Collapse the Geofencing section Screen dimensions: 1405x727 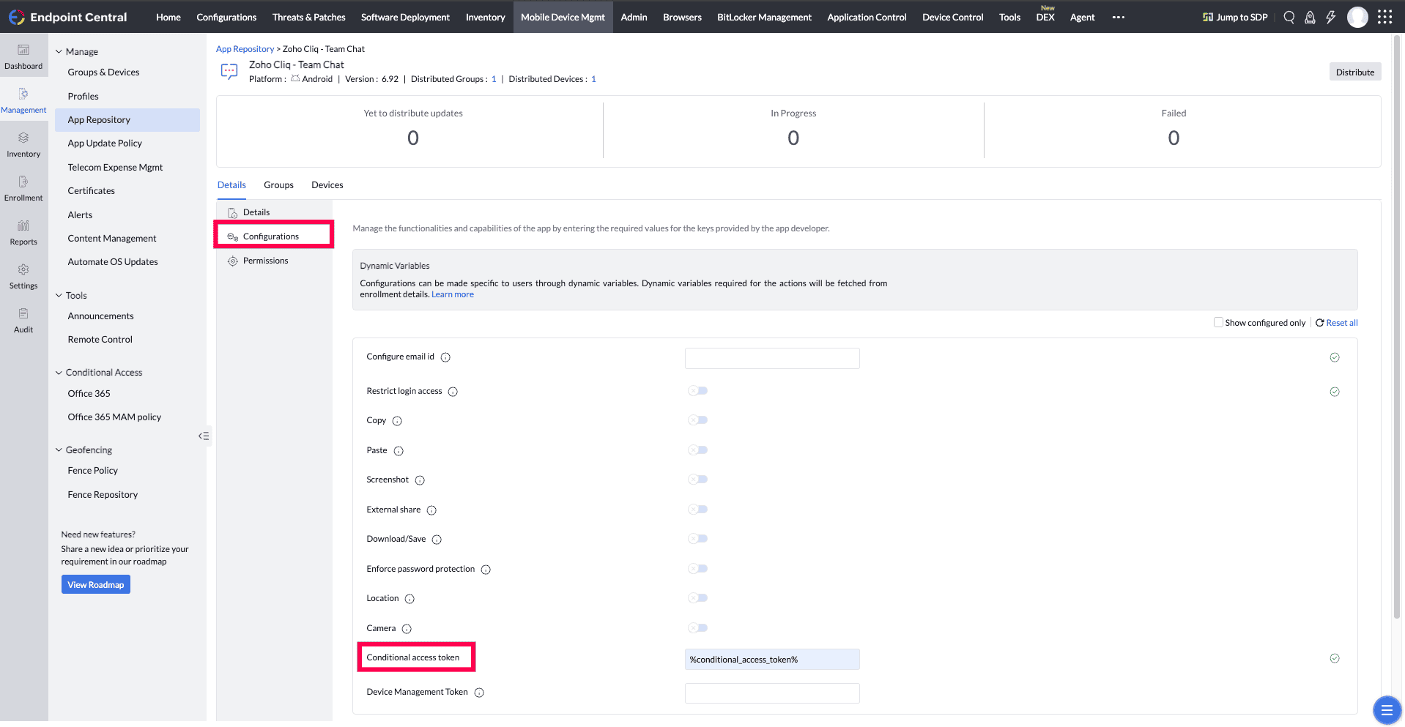[59, 450]
